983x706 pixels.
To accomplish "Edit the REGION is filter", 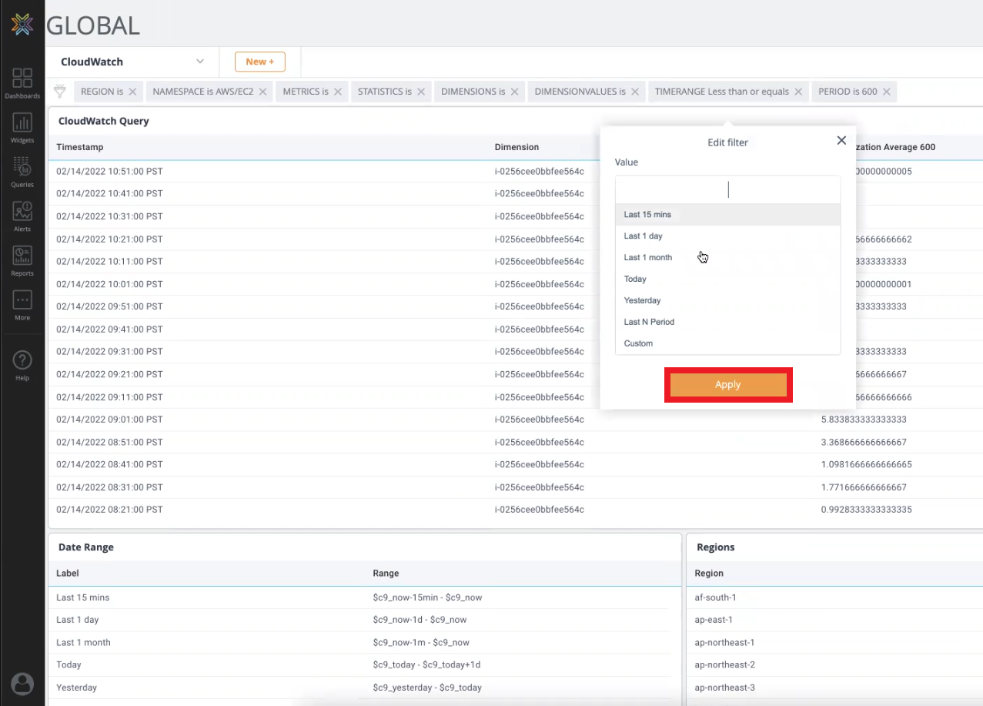I will [102, 92].
